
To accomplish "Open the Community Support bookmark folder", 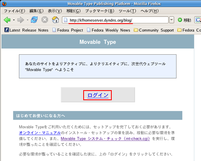I will (x=154, y=30).
